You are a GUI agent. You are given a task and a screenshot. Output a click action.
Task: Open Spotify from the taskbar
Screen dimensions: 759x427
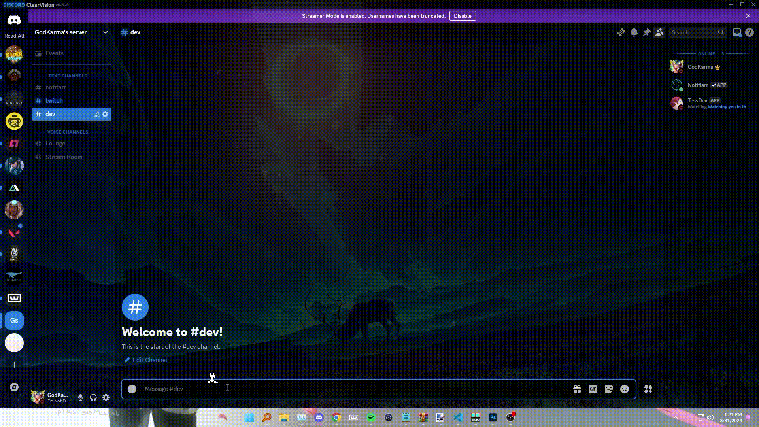pos(371,418)
